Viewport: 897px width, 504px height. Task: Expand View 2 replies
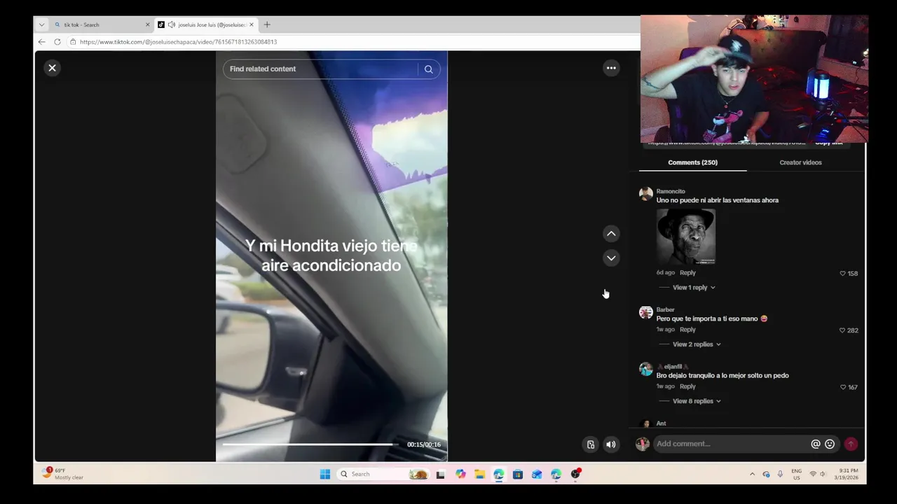(697, 344)
